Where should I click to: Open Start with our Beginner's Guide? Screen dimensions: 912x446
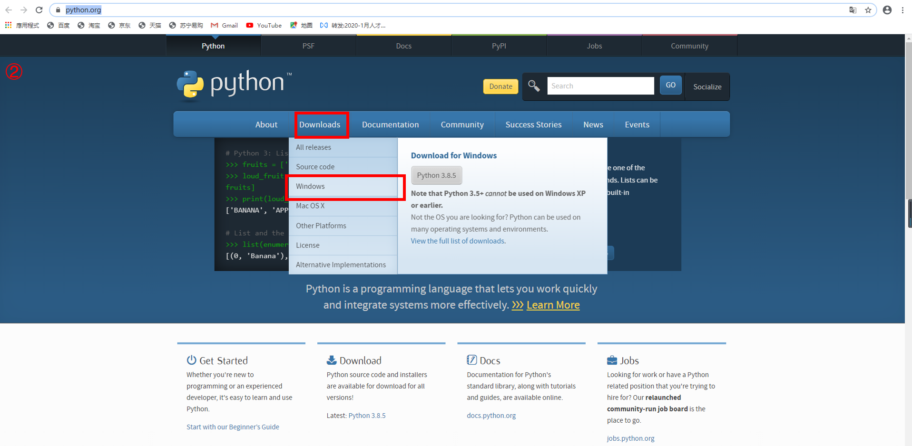pos(233,427)
